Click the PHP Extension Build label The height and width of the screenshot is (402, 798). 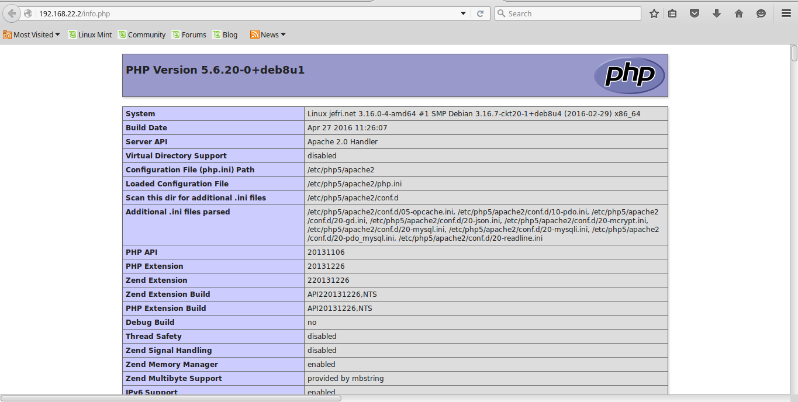tap(166, 309)
